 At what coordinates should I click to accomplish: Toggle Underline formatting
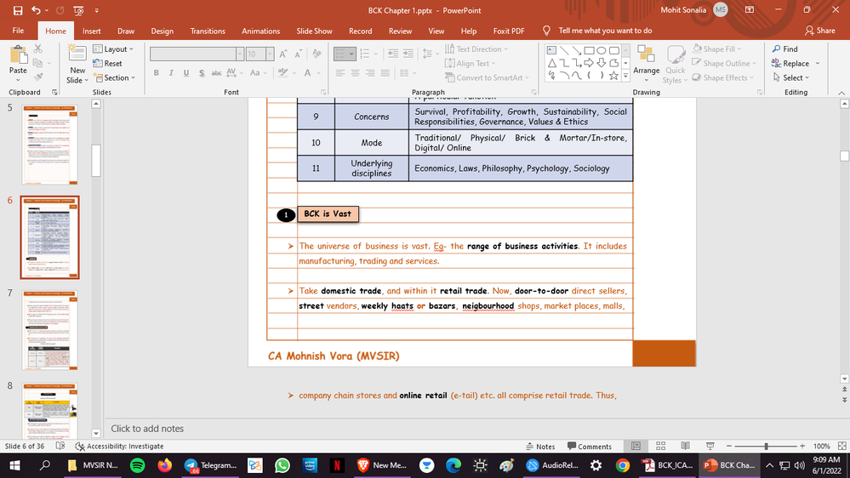click(x=186, y=73)
